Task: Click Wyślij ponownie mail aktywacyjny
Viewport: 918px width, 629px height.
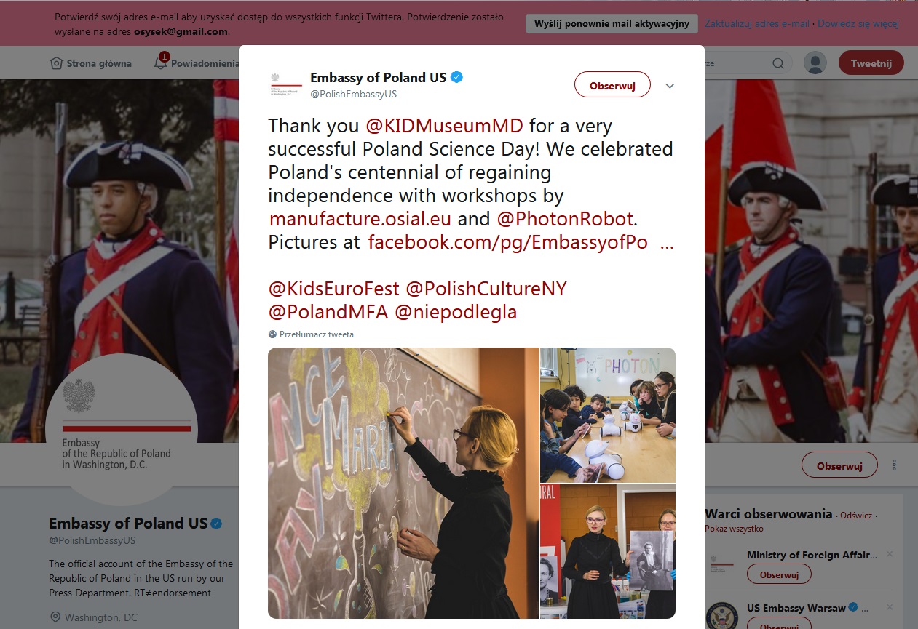Action: (612, 23)
